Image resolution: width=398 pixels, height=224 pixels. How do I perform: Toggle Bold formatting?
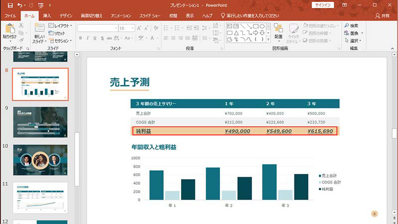pos(80,38)
